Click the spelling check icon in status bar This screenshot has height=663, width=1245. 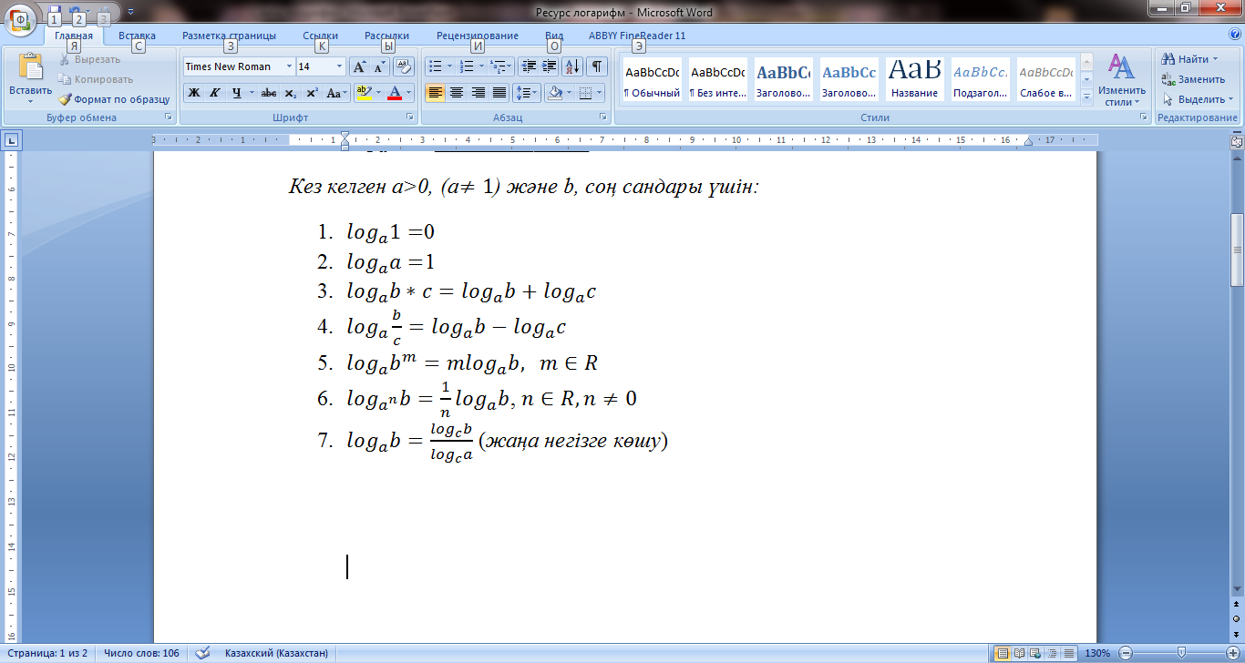click(x=203, y=653)
